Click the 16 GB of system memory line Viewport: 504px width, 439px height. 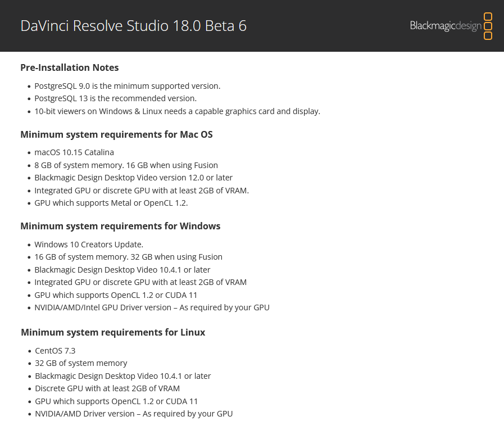click(x=128, y=257)
